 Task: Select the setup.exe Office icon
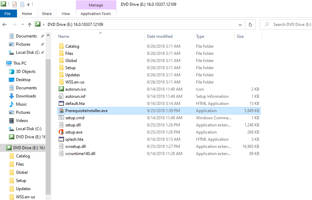pyautogui.click(x=61, y=132)
